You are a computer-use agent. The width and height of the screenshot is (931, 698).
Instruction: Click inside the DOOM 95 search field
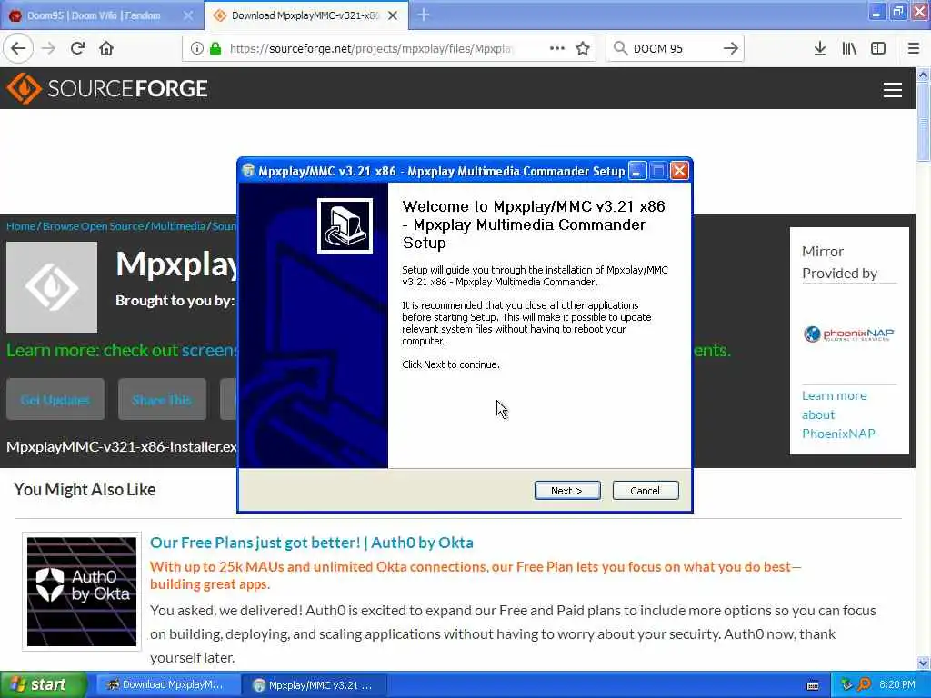(x=674, y=49)
